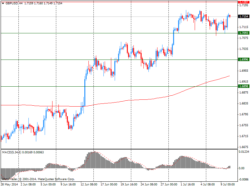Click the price scale value 1.6795
Screen dimensions: 250x187
(244, 114)
